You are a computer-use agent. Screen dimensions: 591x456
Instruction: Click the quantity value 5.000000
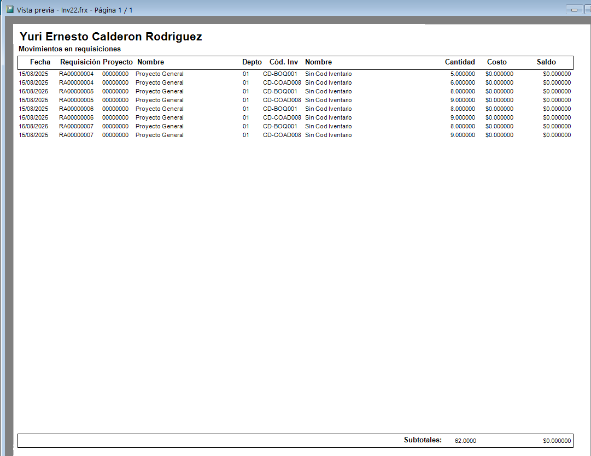(463, 74)
